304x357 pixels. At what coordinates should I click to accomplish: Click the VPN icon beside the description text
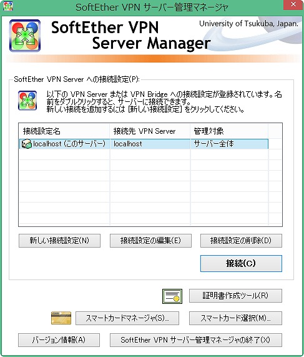(x=27, y=101)
